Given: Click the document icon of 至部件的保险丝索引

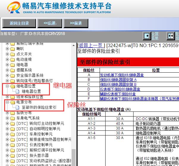Looking at the screenshot, I should click(17, 108).
